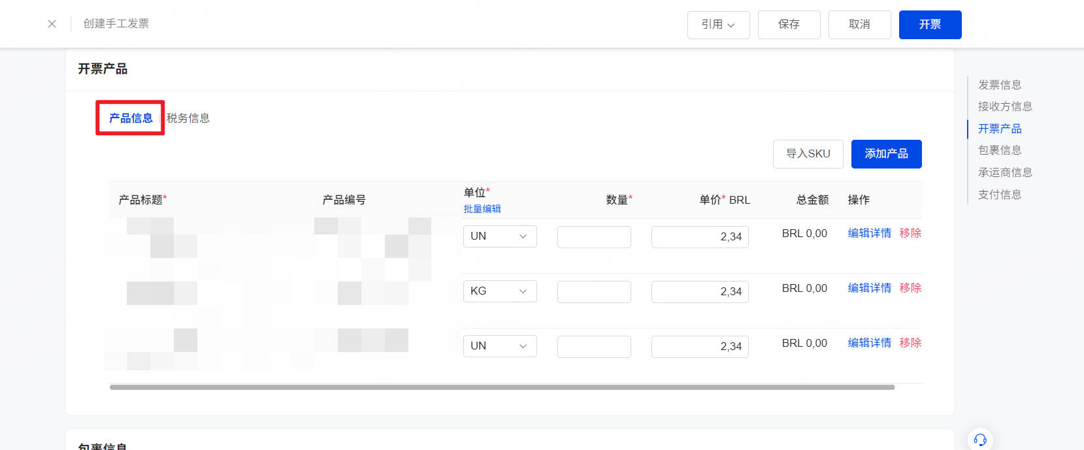This screenshot has width=1084, height=450.
Task: Jump to 承运商信息 in side navigation
Action: coord(1005,172)
